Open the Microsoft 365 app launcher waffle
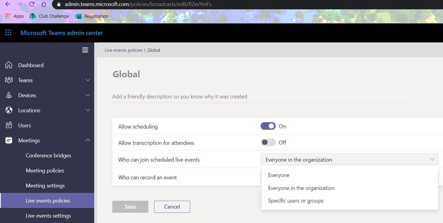 point(8,33)
